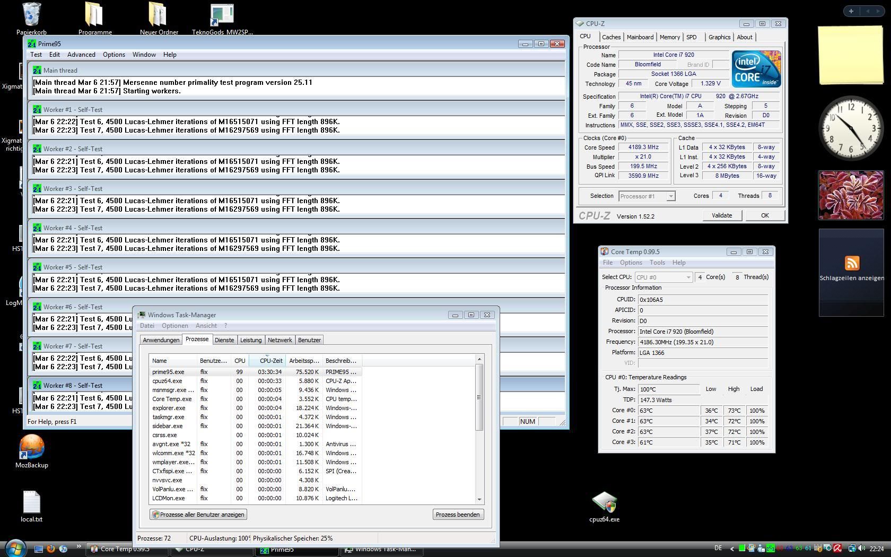Viewport: 891px width, 557px height.
Task: Switch to the Mainboard tab in CPU-Z
Action: click(640, 37)
